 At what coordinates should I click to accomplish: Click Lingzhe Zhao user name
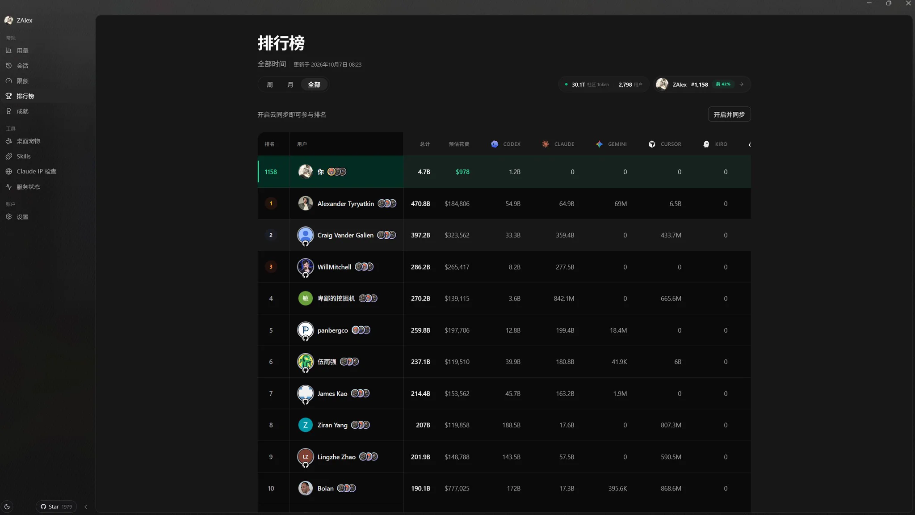click(336, 457)
